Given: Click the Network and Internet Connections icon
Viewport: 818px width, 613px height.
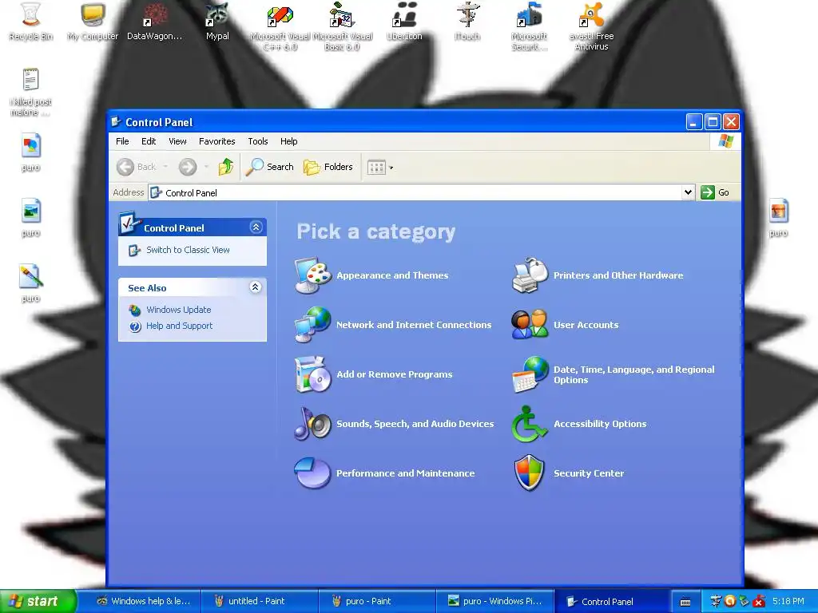Looking at the screenshot, I should 313,325.
